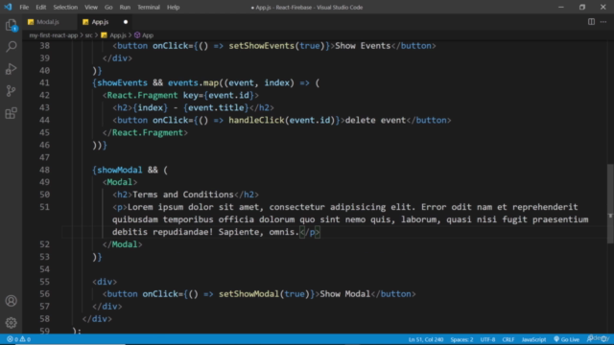Click 'event.title' on line 43
Viewport: 614px width, 345px height.
216,107
